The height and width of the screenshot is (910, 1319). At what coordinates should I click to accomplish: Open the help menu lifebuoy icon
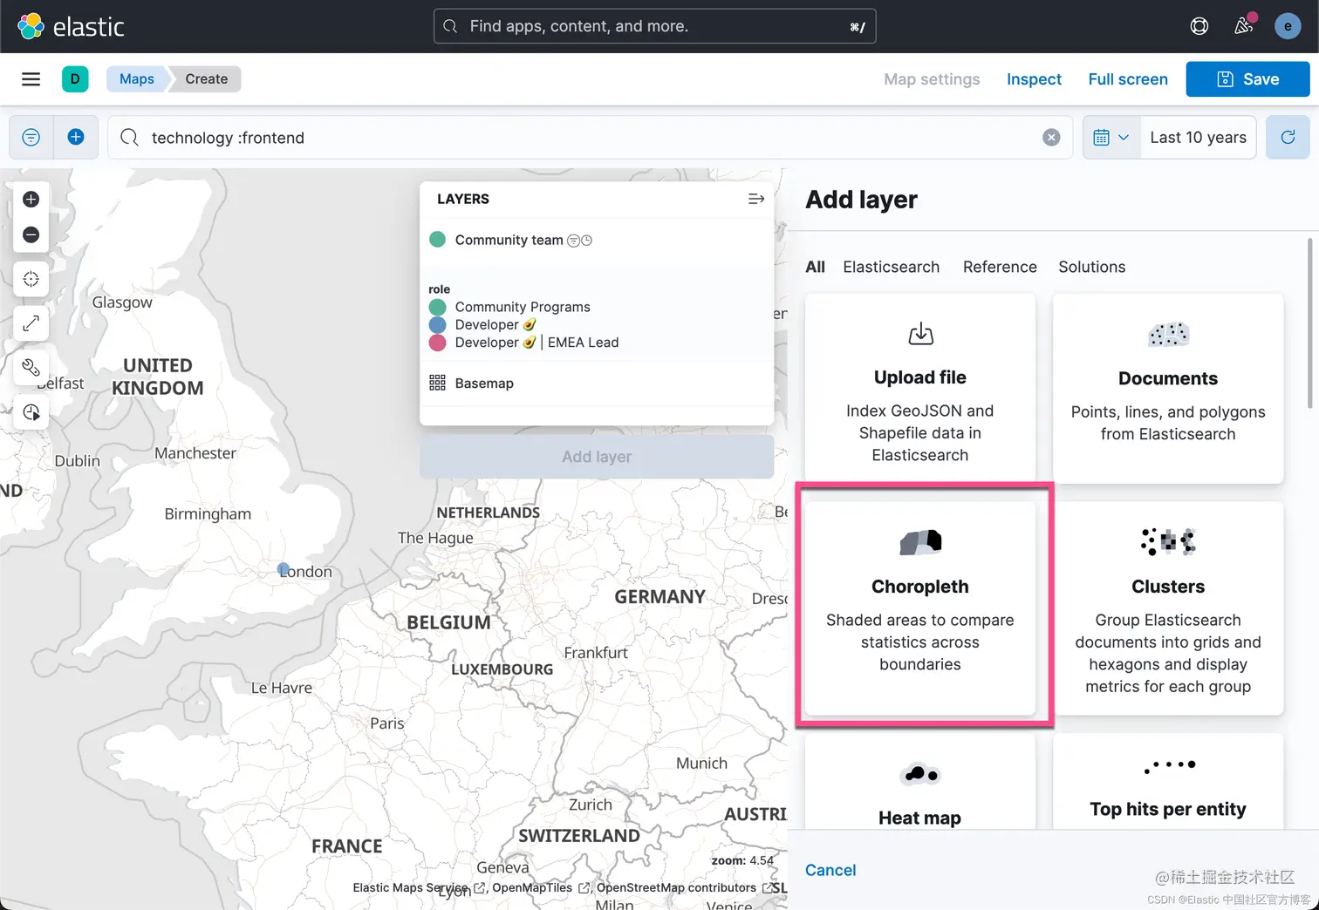click(1199, 26)
